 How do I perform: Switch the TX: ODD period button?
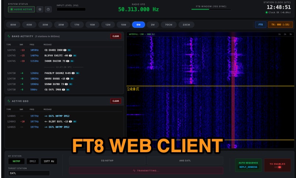pos(280,25)
